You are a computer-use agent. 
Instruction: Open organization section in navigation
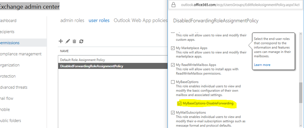click(x=10, y=65)
